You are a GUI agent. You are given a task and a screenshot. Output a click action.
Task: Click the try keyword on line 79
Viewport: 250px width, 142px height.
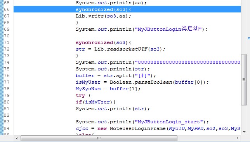(x=80, y=96)
